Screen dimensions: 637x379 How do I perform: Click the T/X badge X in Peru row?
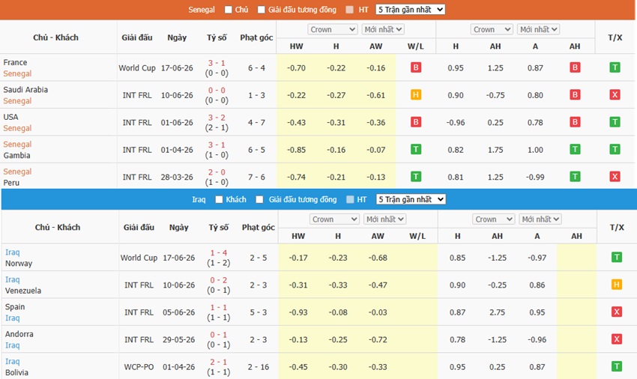pos(615,176)
